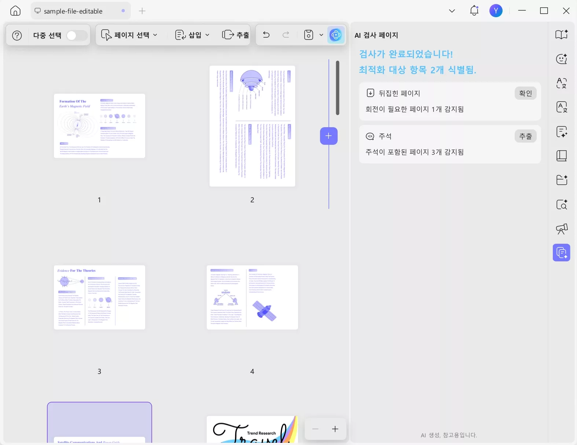Zoom out thumbnails with minus button
The image size is (577, 445).
[315, 429]
